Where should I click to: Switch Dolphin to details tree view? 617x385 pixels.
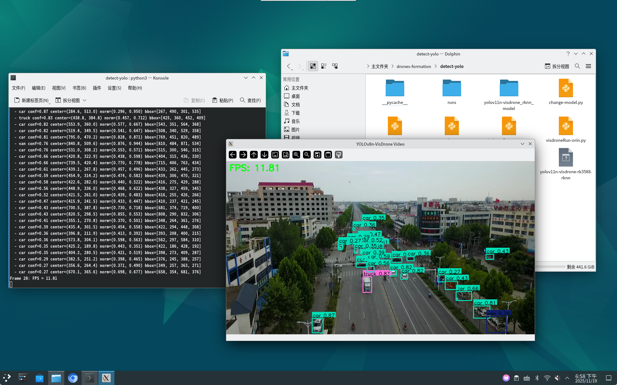tap(335, 66)
